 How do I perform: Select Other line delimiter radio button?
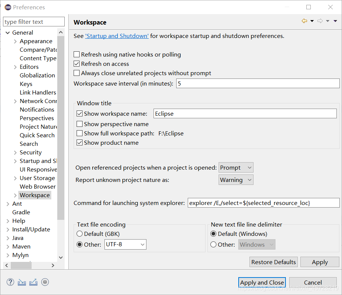213,244
